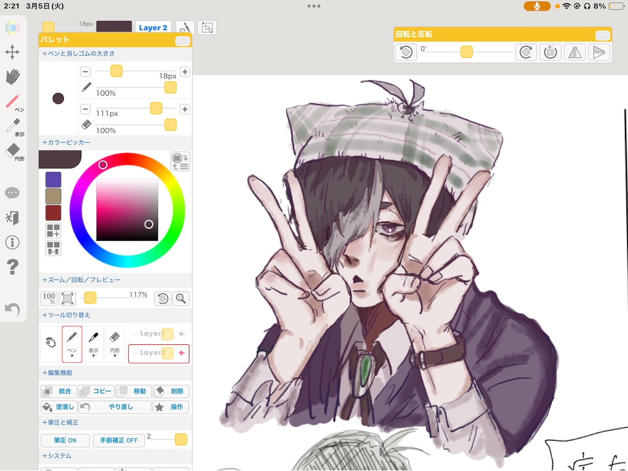Viewport: 628px width, 471px height.
Task: Click the rotation angle slider handle
Action: (466, 52)
